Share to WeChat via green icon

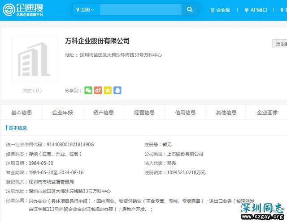pyautogui.click(x=88, y=90)
